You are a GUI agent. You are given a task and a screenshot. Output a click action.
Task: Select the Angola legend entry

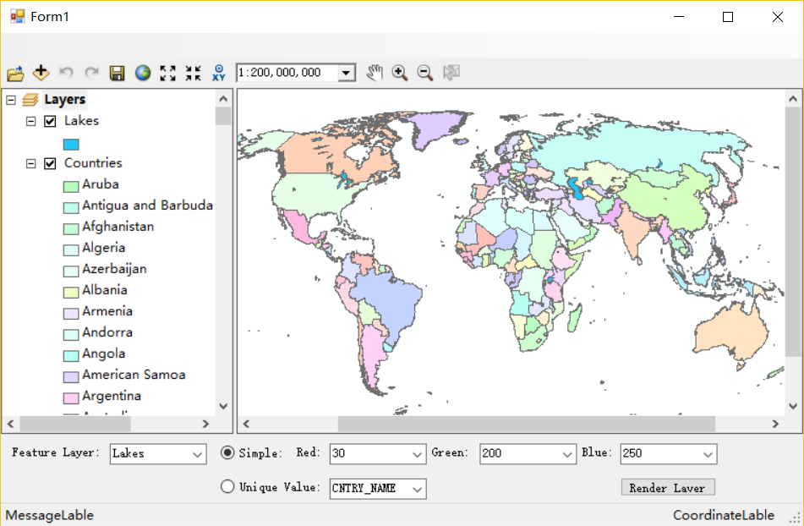pyautogui.click(x=104, y=353)
